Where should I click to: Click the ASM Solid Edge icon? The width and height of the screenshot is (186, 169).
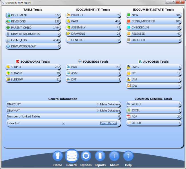coord(68,73)
